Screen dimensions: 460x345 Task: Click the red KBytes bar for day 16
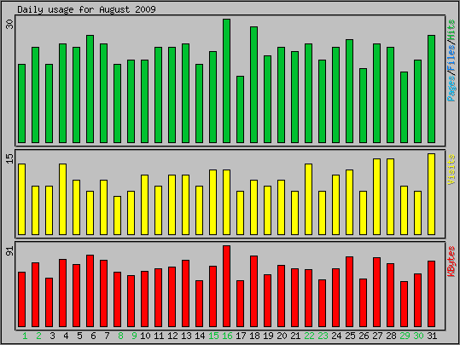[x=226, y=286]
